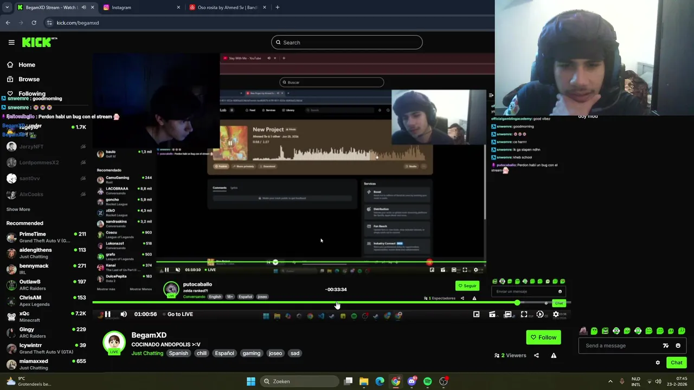Switch to the Oso rosita by Ahmed Sv tab

click(228, 8)
